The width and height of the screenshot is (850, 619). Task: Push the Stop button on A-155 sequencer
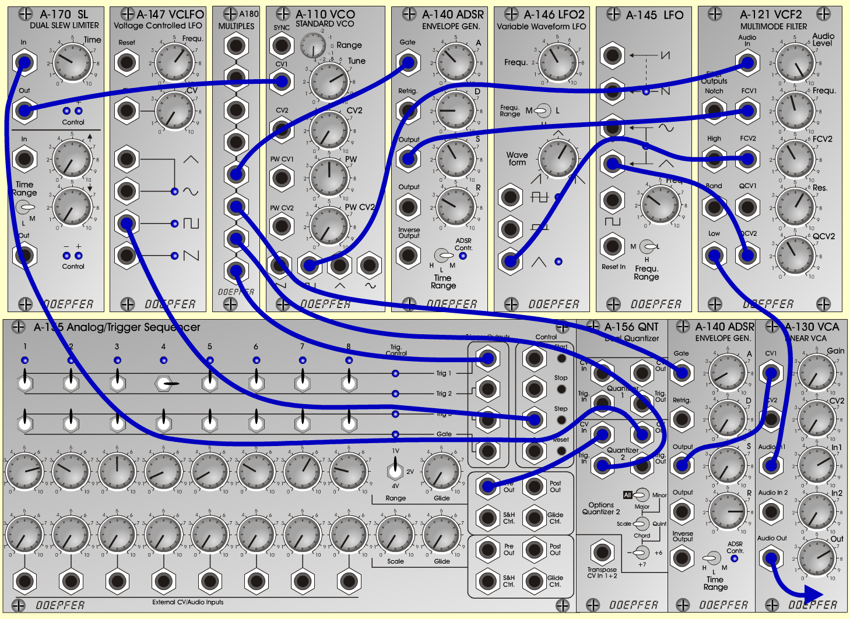[x=561, y=389]
